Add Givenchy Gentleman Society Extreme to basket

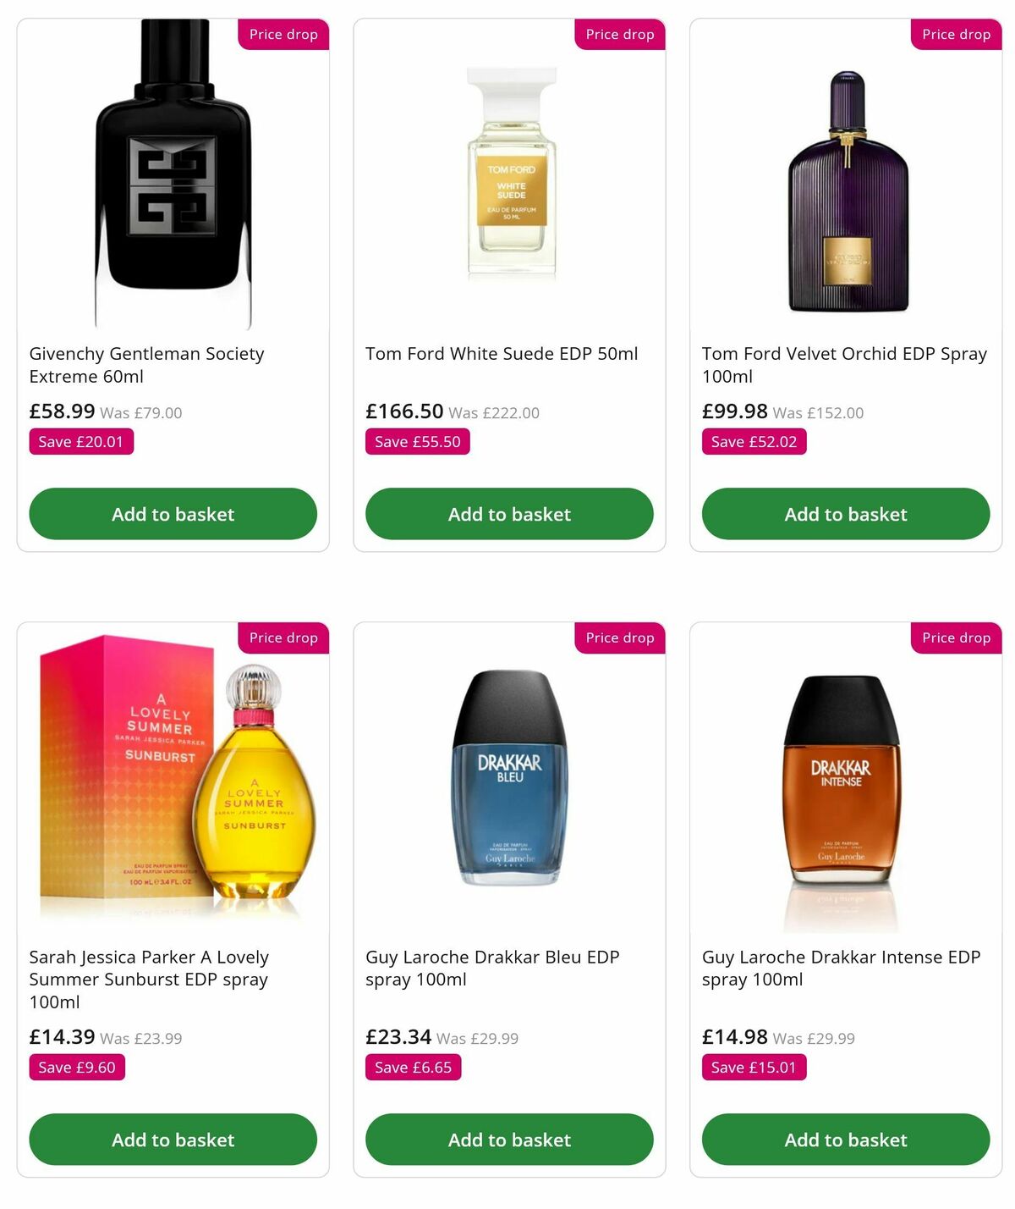pos(173,514)
